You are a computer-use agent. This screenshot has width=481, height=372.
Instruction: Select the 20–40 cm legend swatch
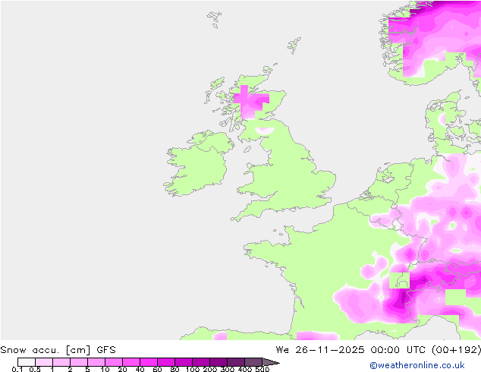[131, 362]
